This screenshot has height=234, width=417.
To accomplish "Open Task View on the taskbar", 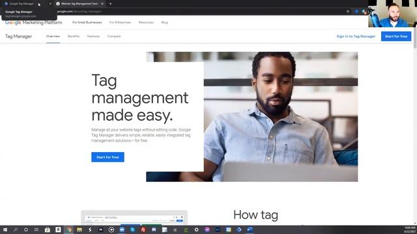I will tap(36, 229).
